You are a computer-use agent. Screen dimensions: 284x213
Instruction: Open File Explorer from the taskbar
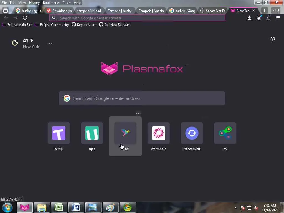[42, 207]
